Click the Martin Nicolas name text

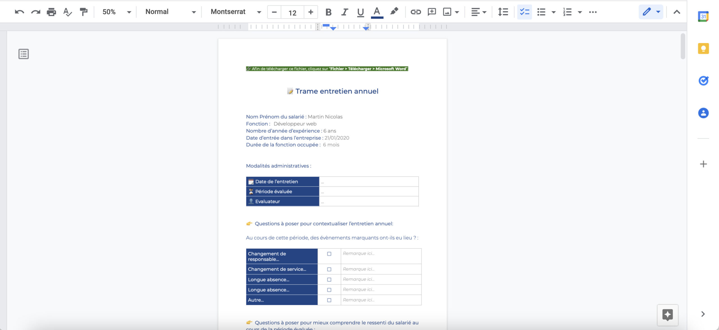325,117
